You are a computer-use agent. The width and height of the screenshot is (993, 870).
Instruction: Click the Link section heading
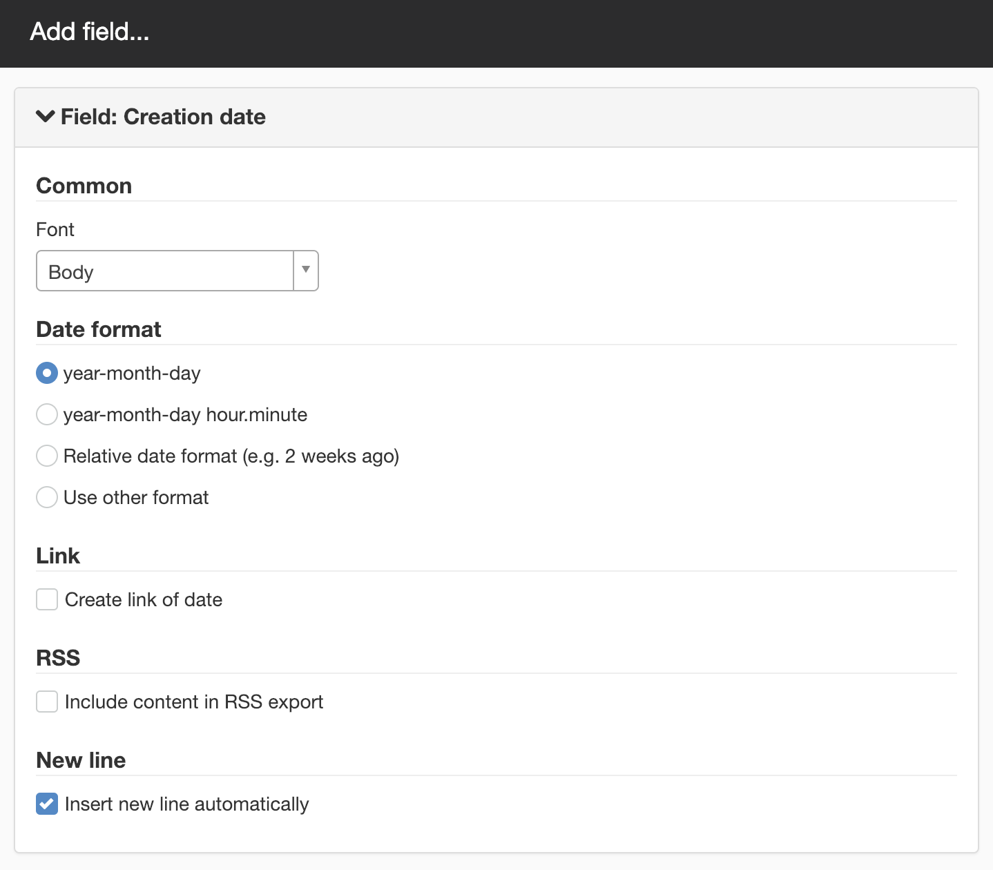pos(58,556)
